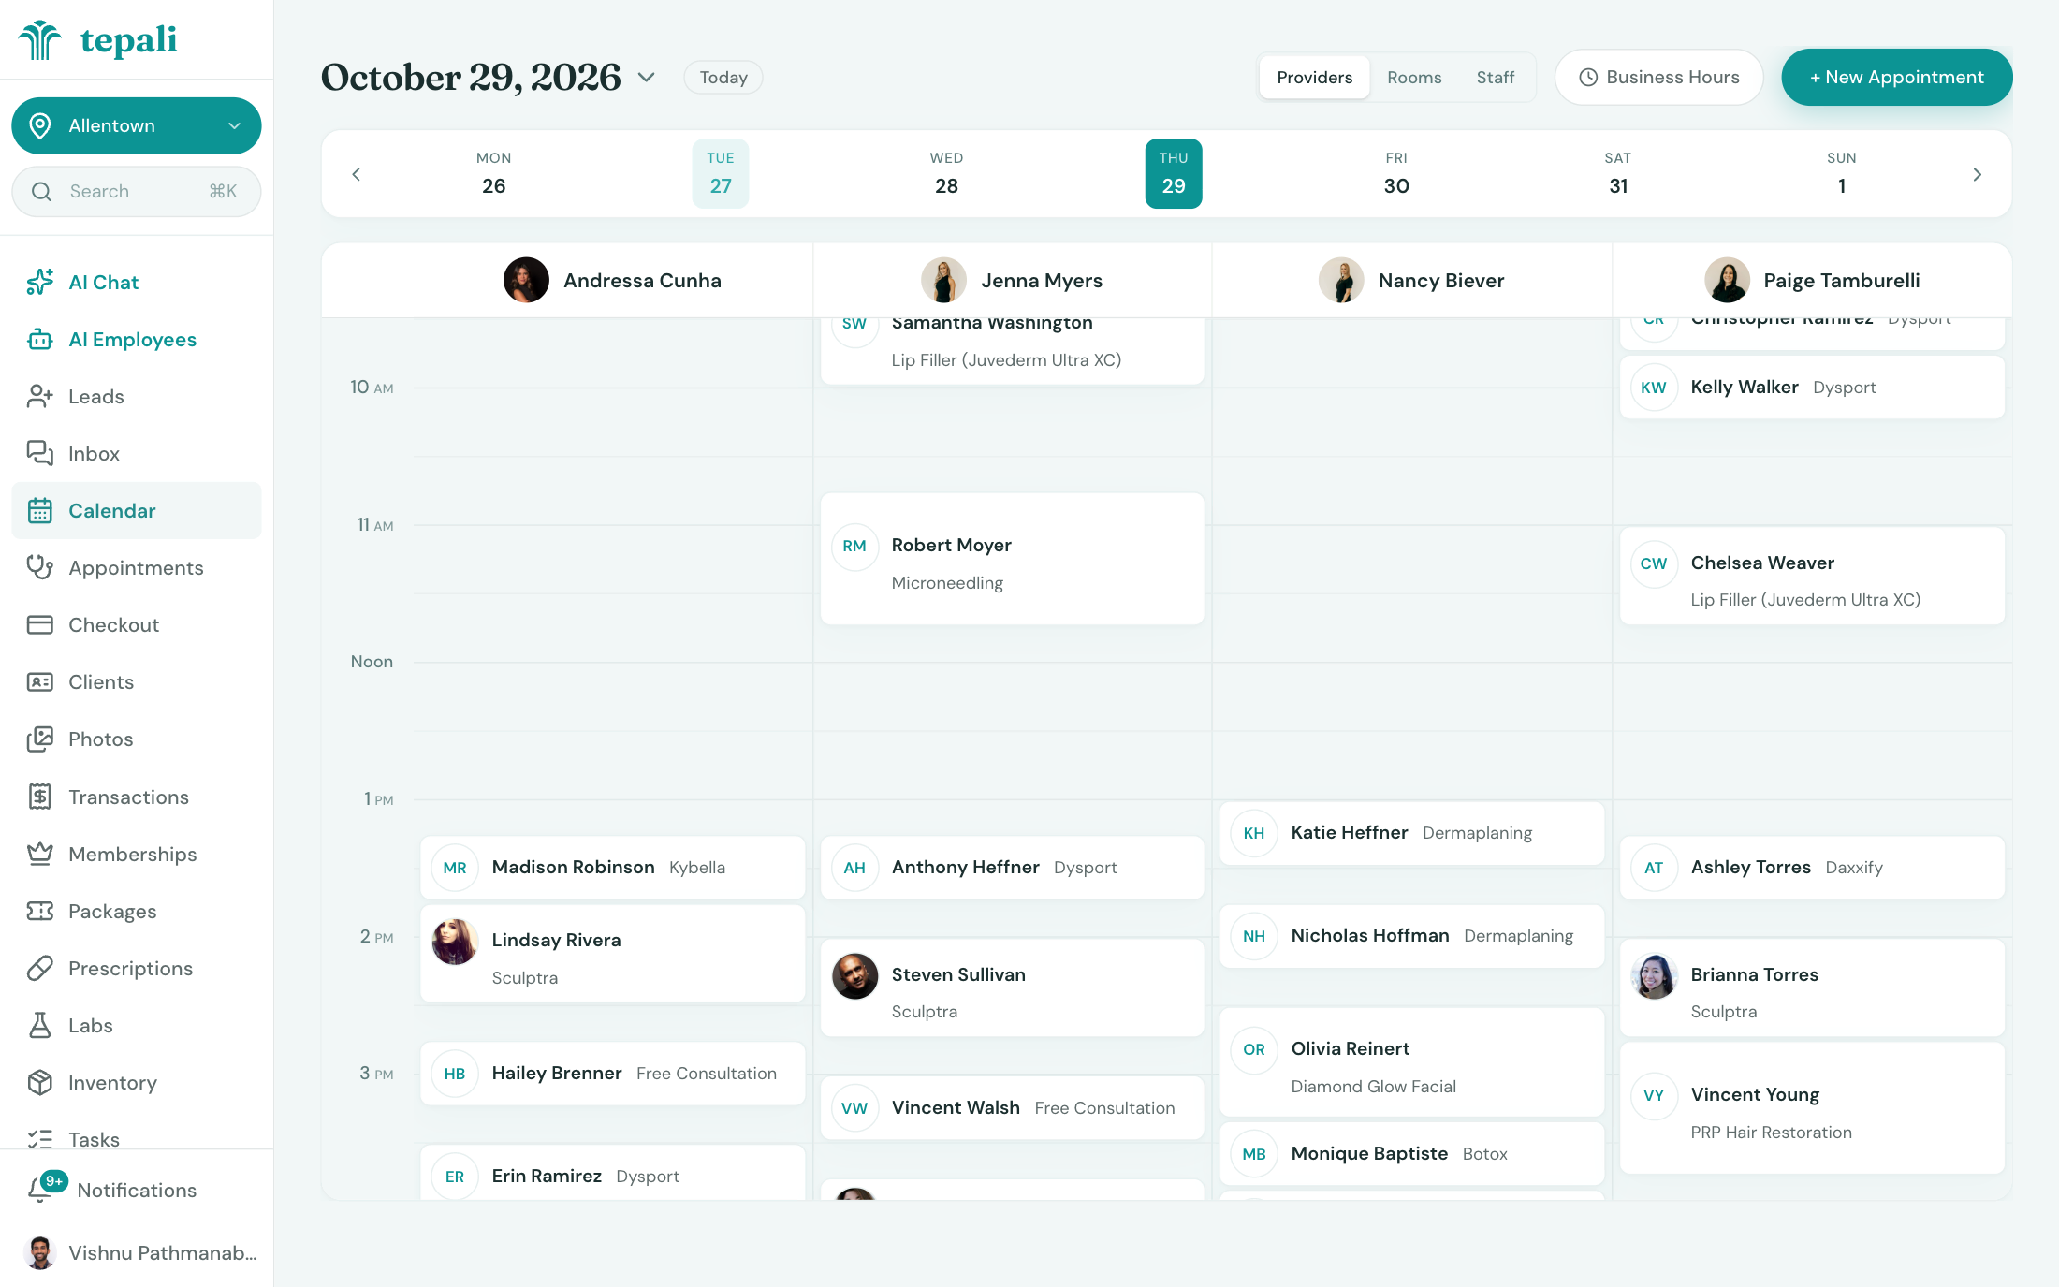Image resolution: width=2059 pixels, height=1287 pixels.
Task: Open the date picker chevron beside October 29, 2026
Action: (646, 77)
